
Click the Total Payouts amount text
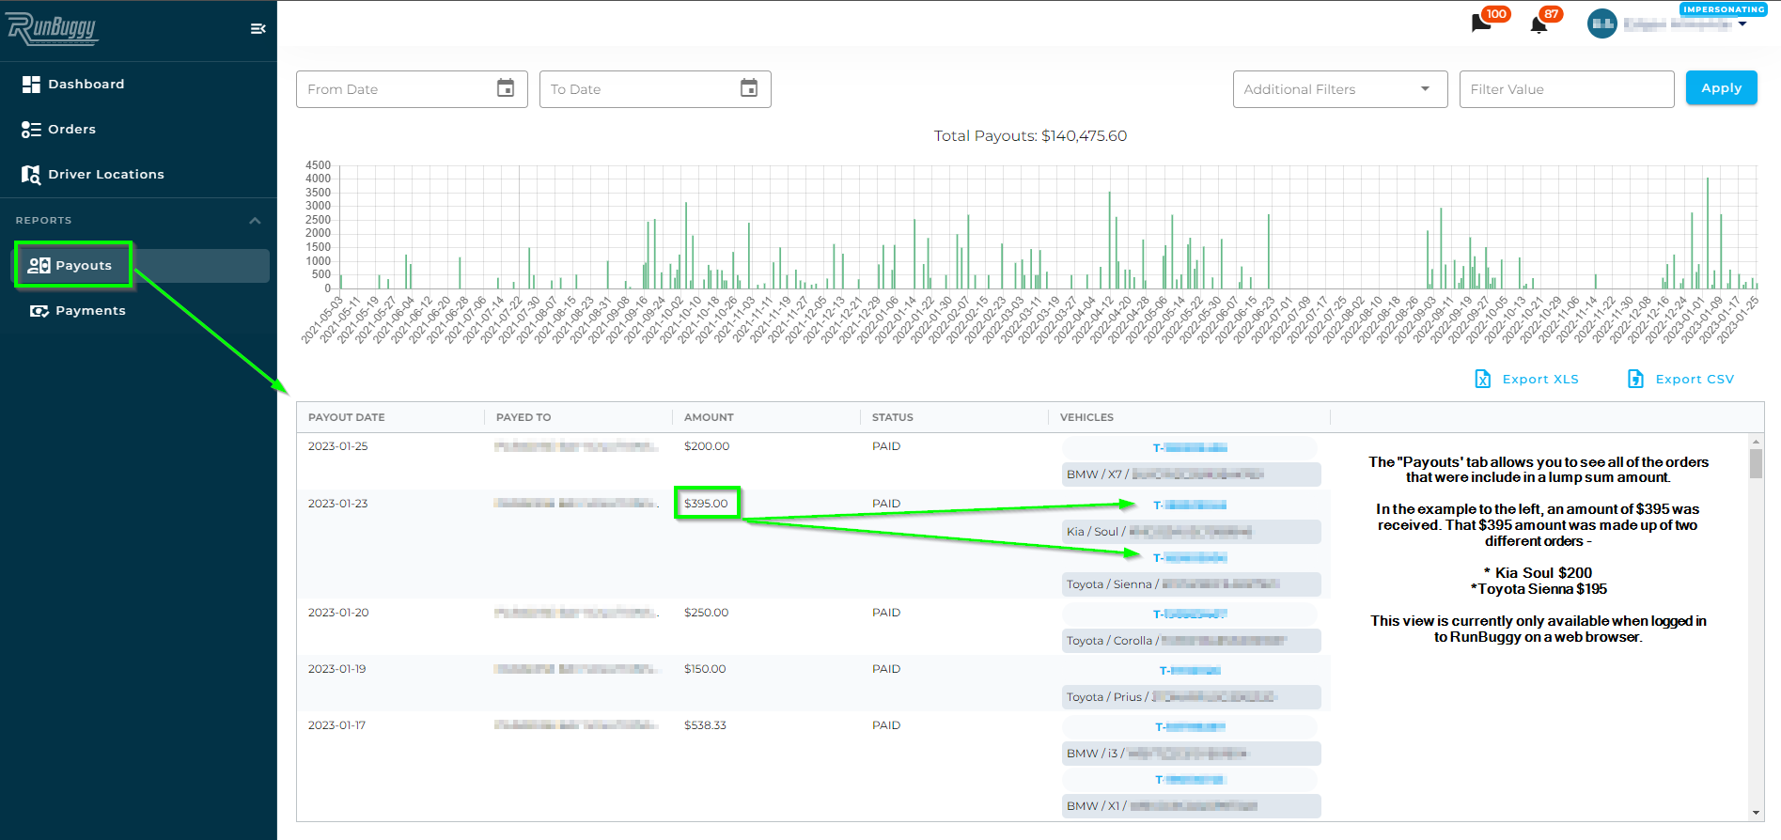pos(1030,136)
